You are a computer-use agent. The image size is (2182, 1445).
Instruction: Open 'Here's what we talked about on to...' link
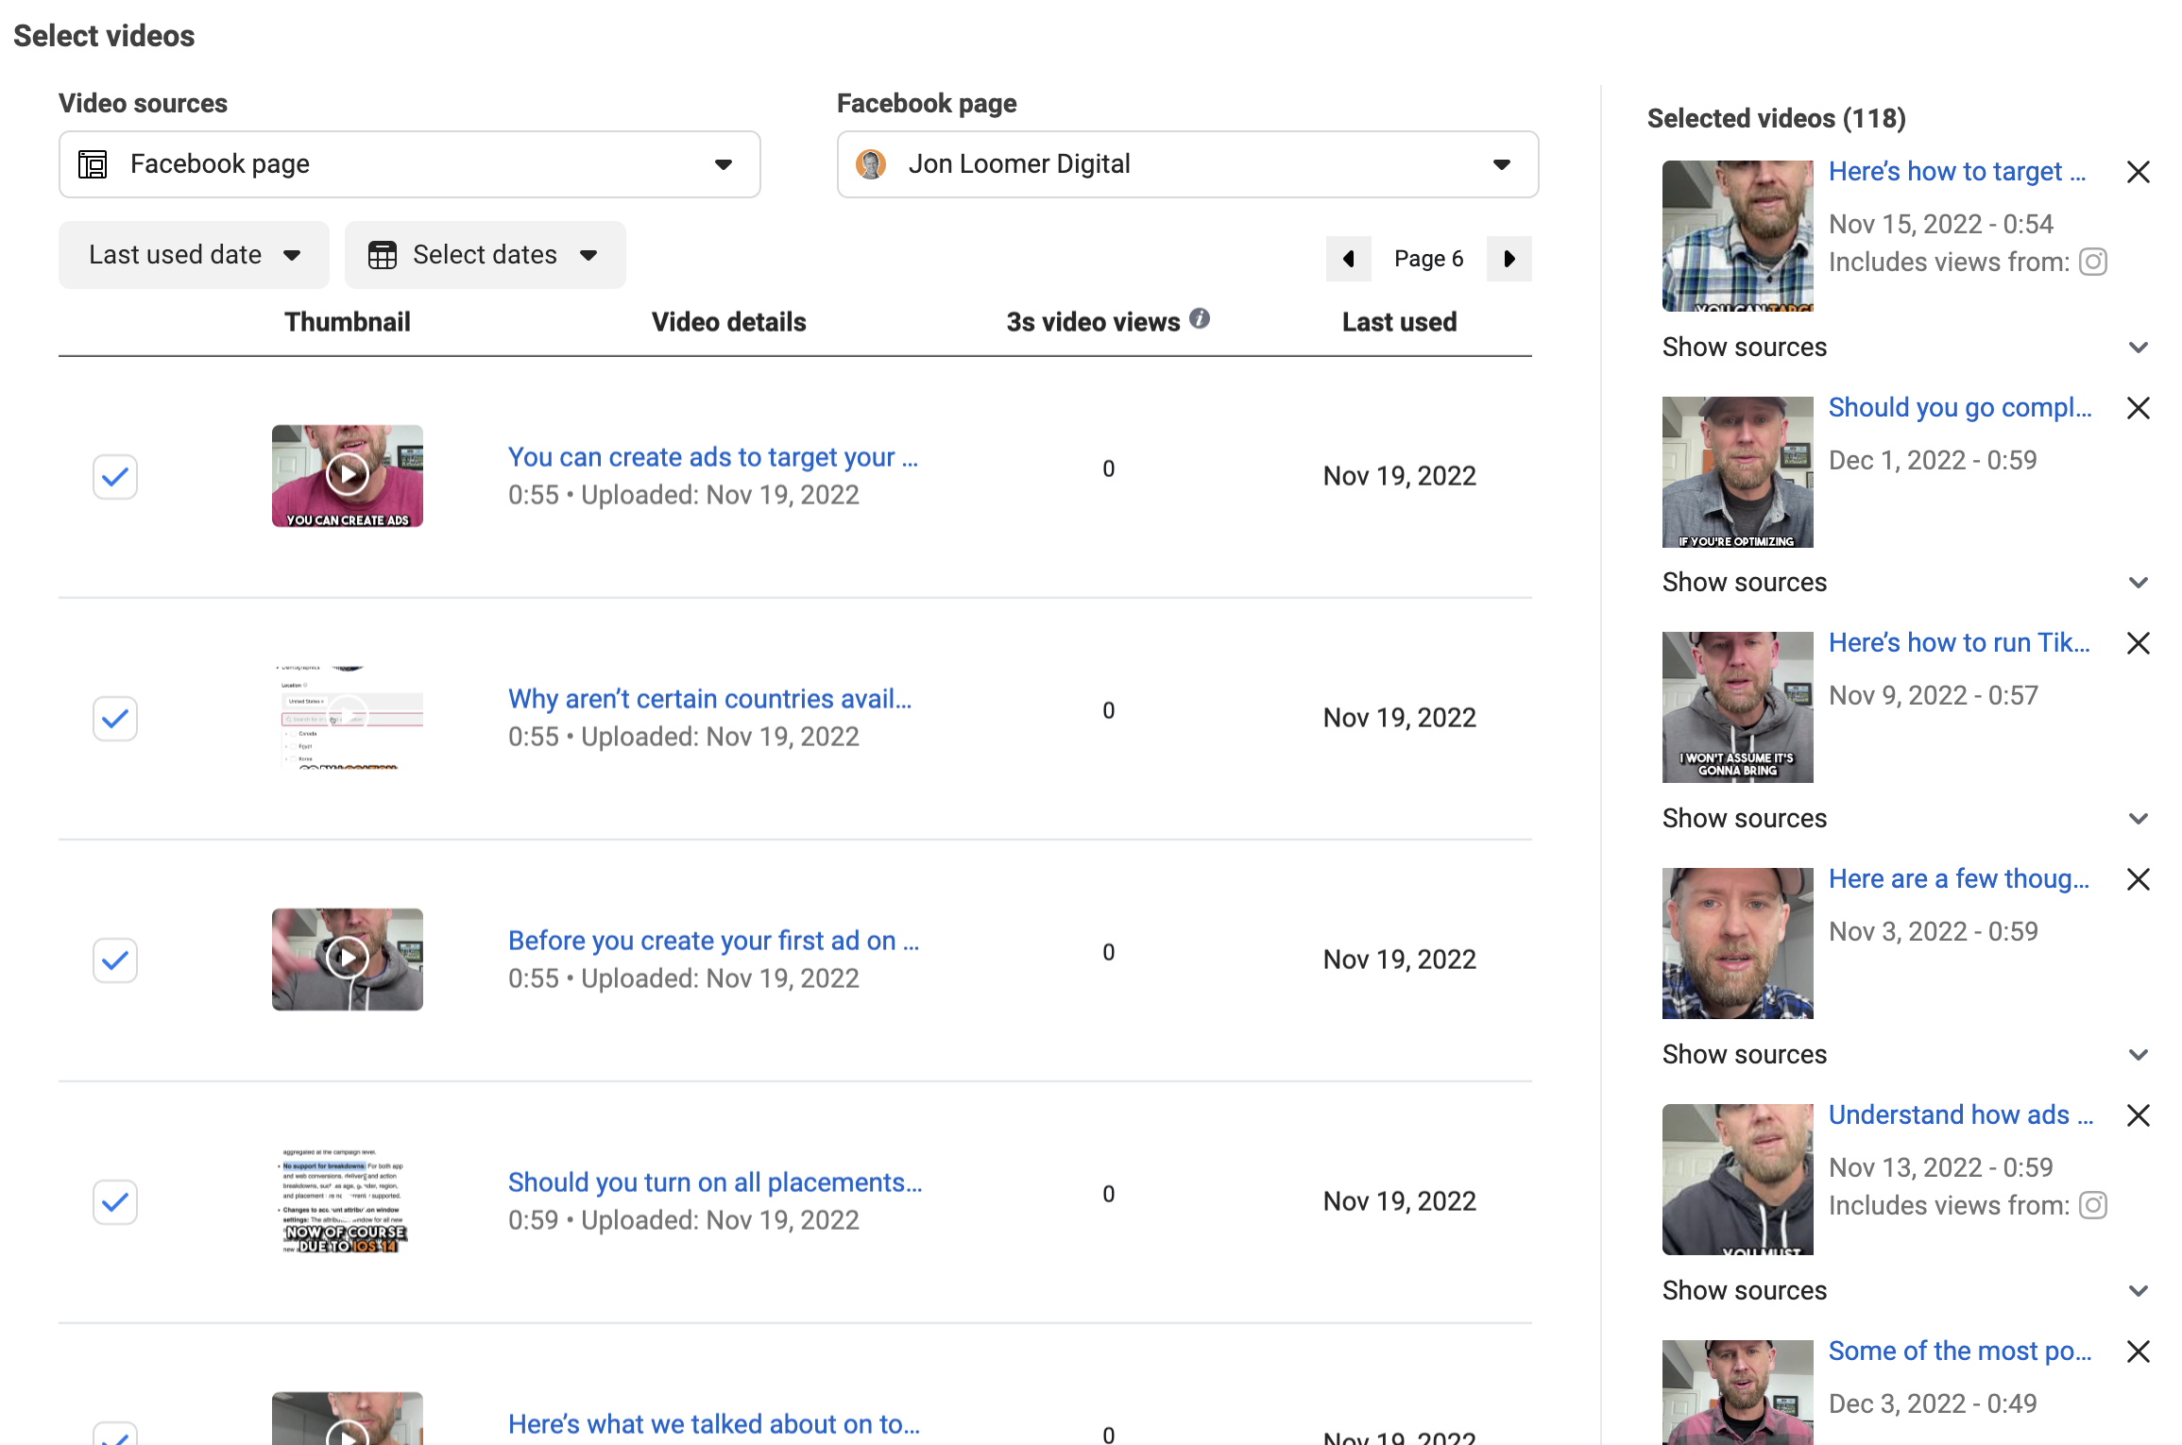pyautogui.click(x=714, y=1424)
